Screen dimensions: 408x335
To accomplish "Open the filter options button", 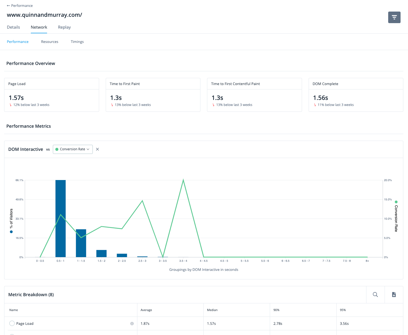I will [x=394, y=17].
